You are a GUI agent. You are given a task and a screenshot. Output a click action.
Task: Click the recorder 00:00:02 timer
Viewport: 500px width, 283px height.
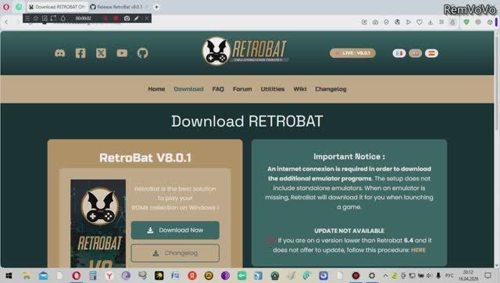[x=84, y=19]
